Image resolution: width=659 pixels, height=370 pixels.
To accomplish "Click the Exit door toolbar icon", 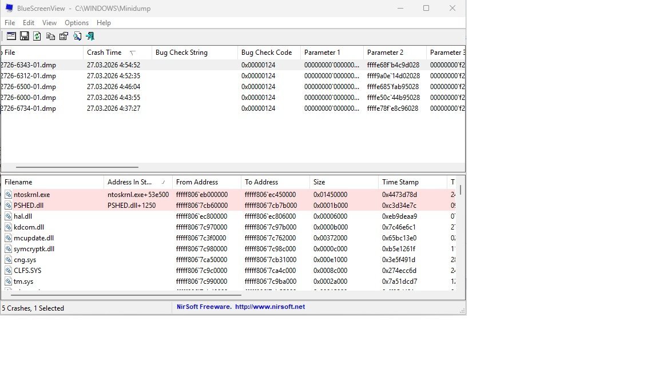I will pyautogui.click(x=90, y=36).
